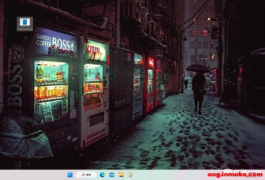
Task: Launch Microsoft Edge from the taskbar
Action: coord(102,175)
